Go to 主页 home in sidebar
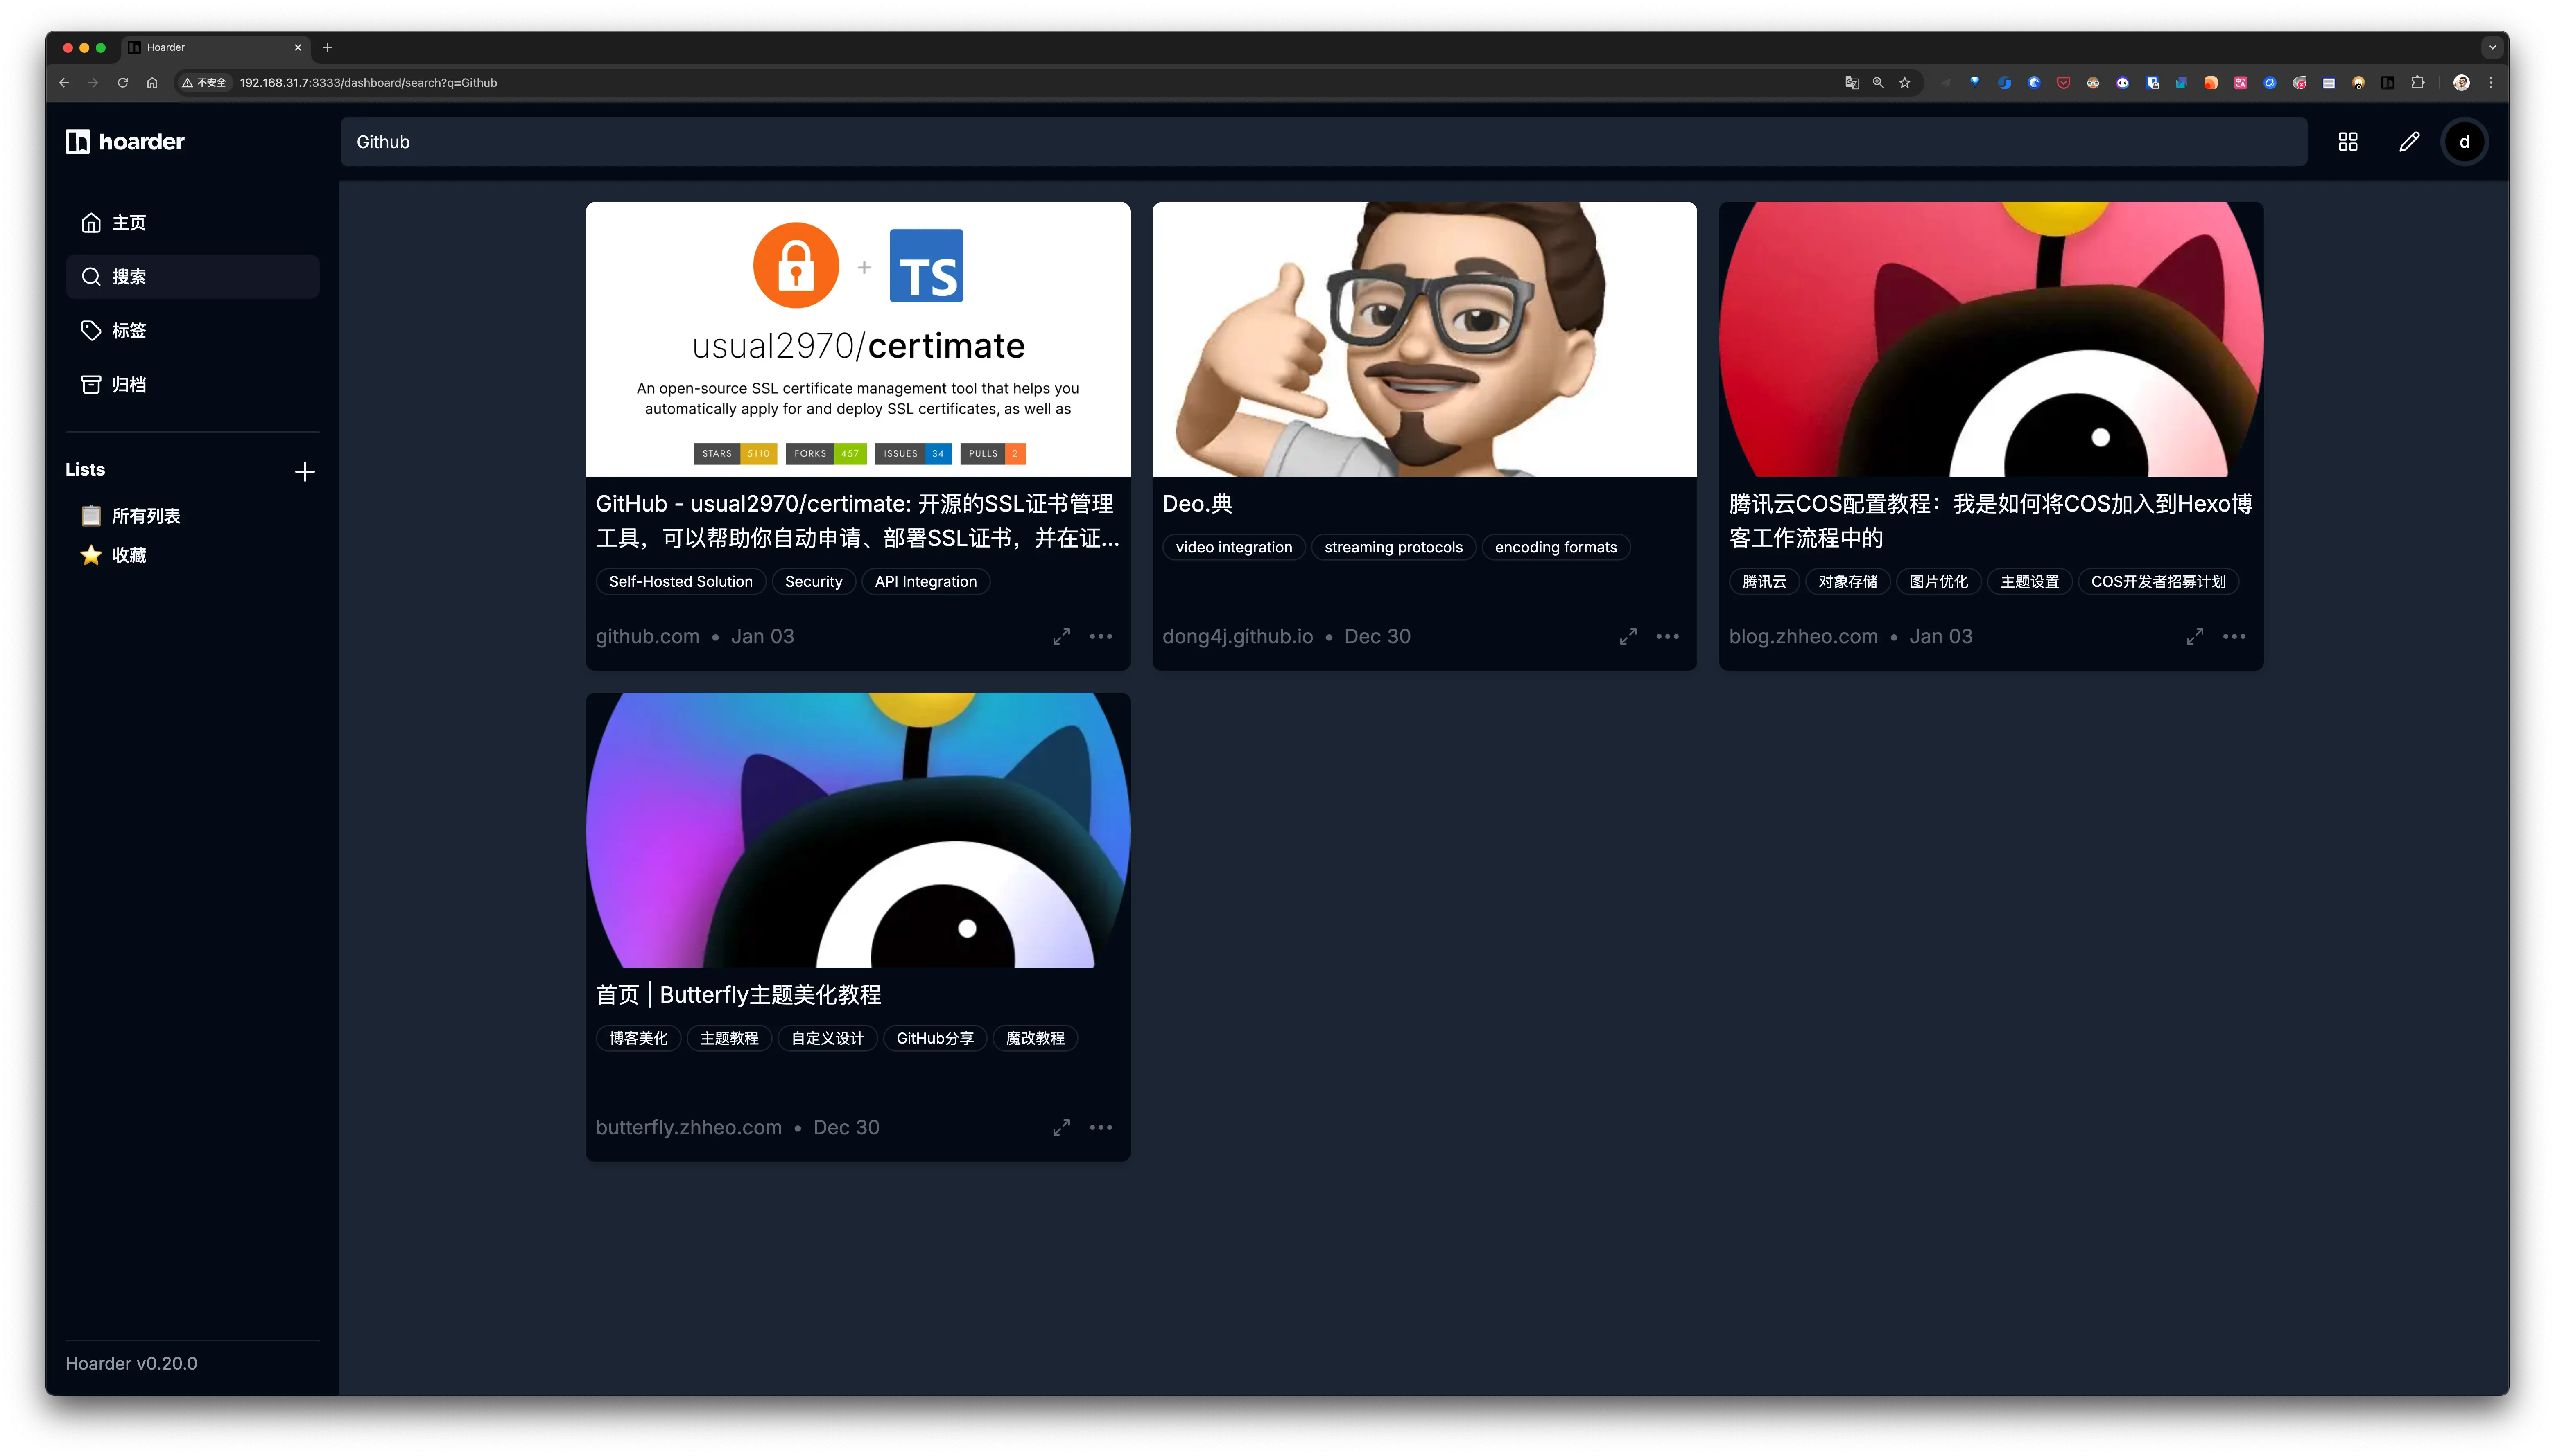This screenshot has width=2555, height=1456. 128,222
